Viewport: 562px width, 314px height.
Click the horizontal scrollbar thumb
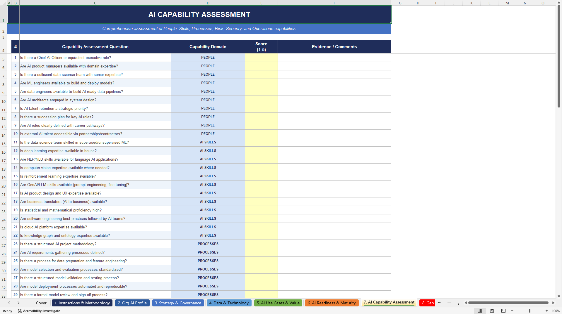[x=508, y=303]
